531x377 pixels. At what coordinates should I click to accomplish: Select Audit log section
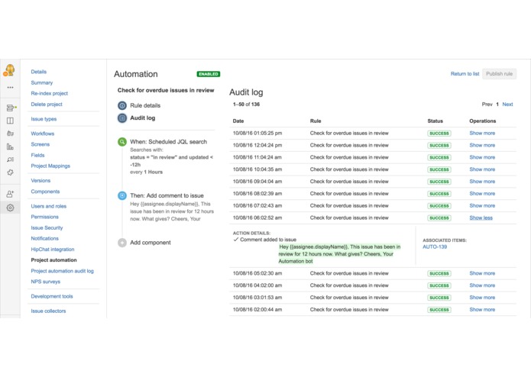click(143, 118)
